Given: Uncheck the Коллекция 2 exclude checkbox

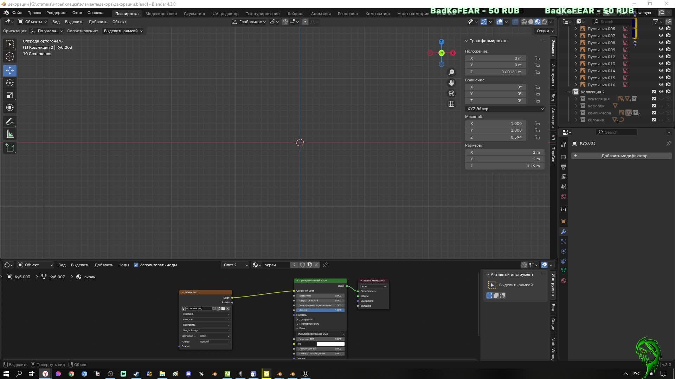Looking at the screenshot, I should (654, 92).
